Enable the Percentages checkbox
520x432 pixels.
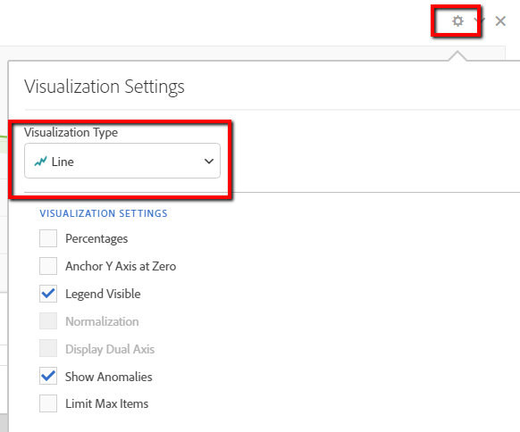click(x=48, y=238)
